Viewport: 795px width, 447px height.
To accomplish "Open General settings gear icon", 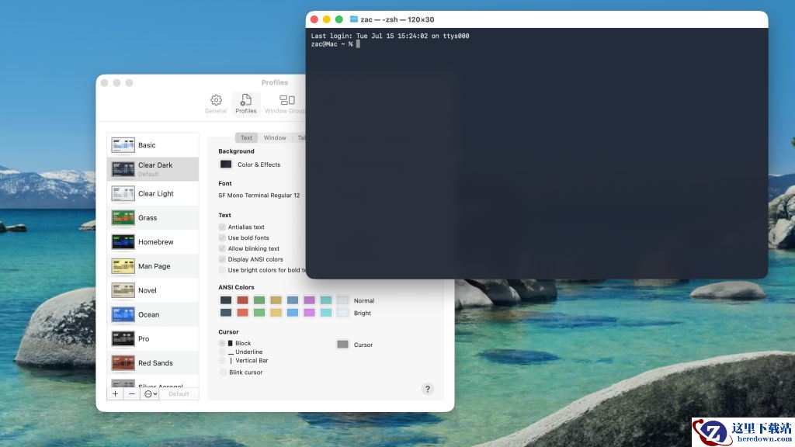I will [x=216, y=100].
